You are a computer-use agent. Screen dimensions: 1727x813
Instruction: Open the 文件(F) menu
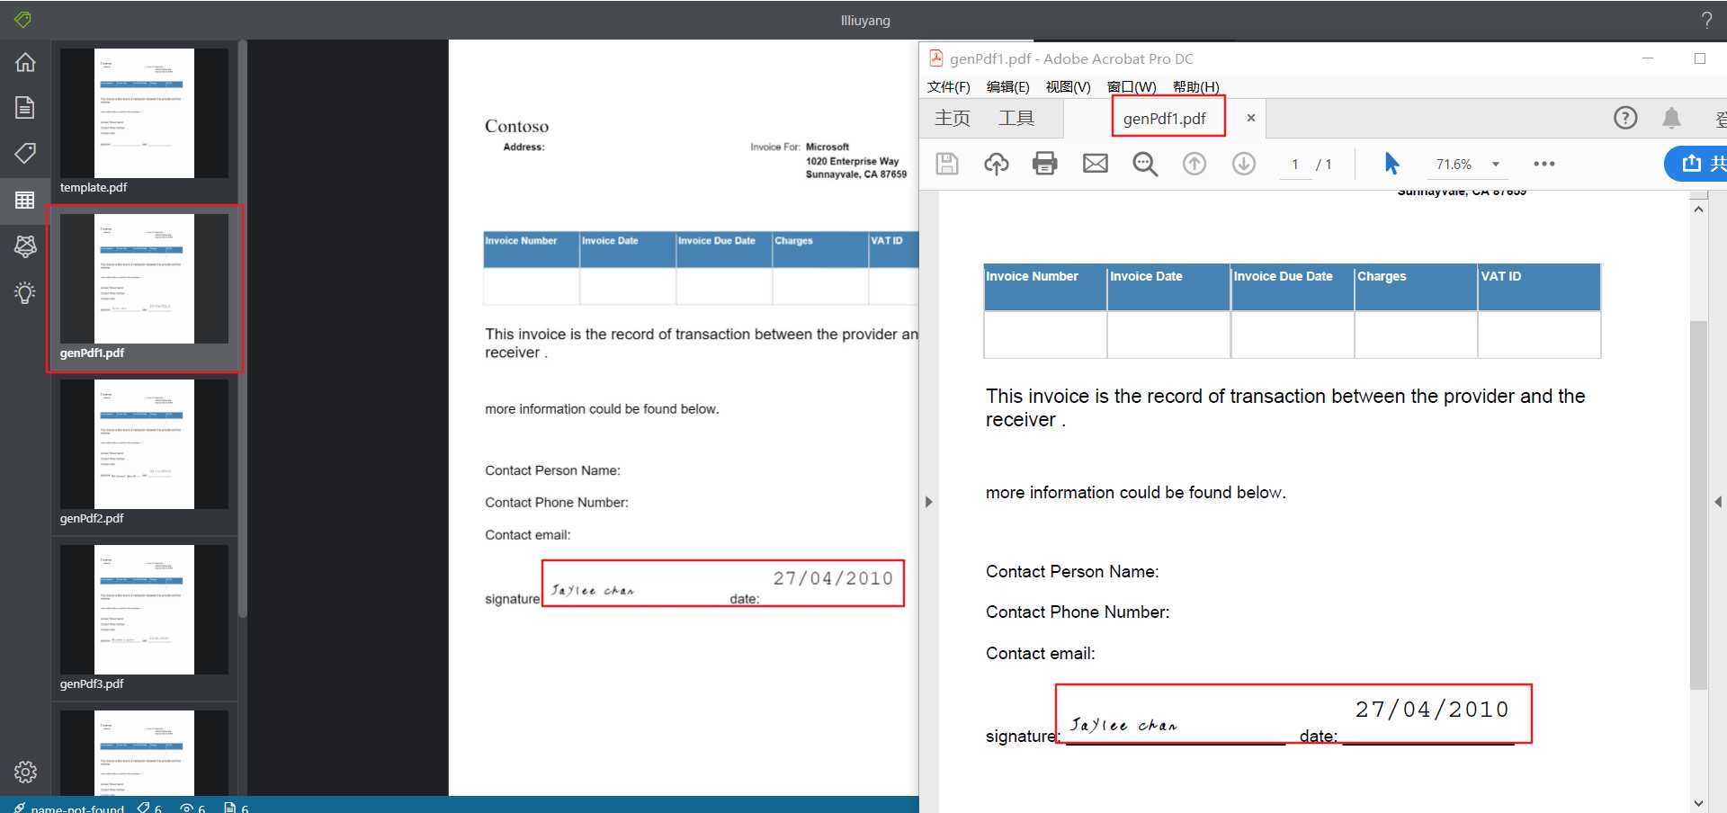(x=948, y=86)
